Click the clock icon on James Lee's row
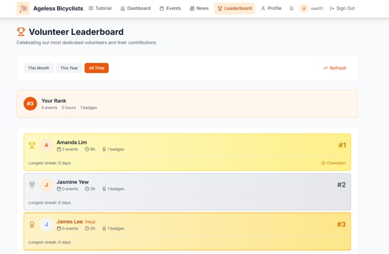The image size is (389, 254). pyautogui.click(x=87, y=228)
